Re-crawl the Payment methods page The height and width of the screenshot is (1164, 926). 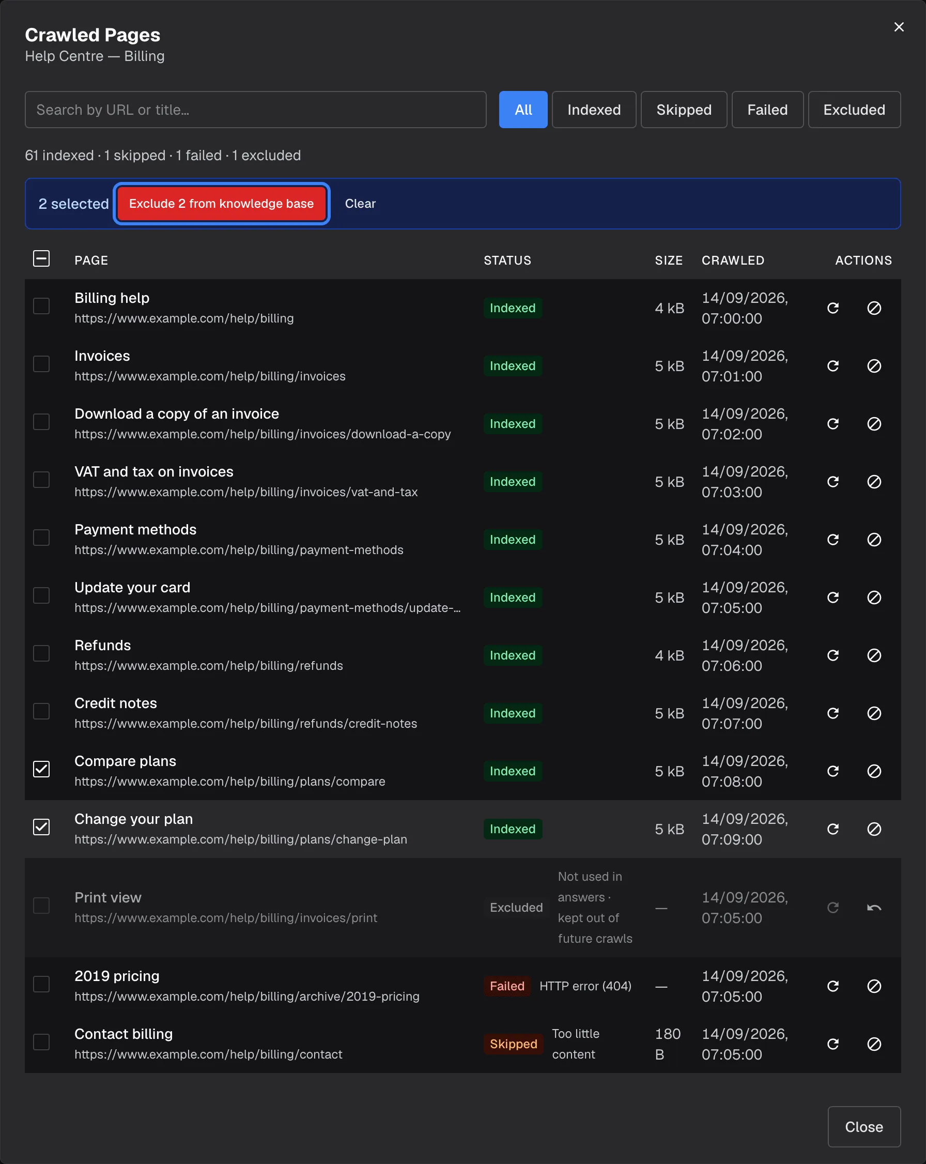click(832, 539)
